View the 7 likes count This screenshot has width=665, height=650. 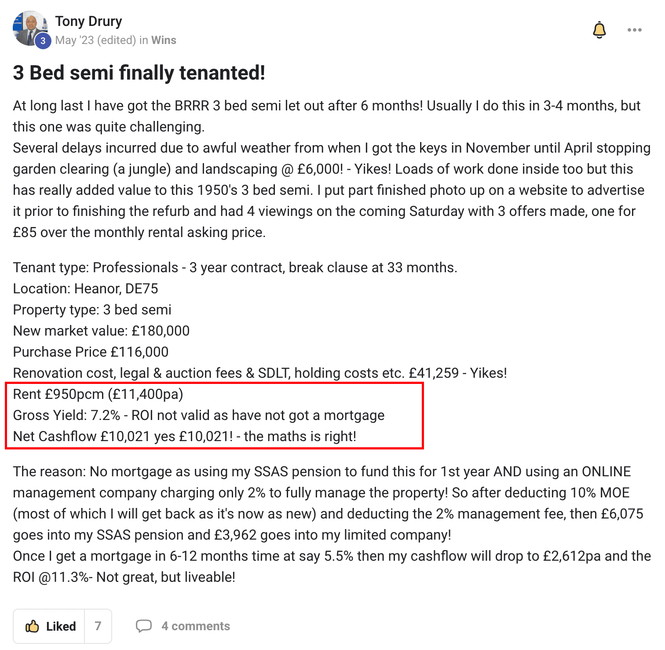tap(98, 626)
